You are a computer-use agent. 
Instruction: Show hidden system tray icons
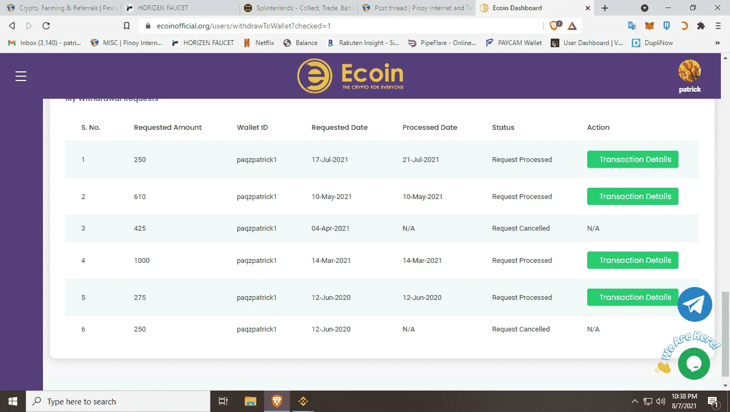tap(635, 401)
